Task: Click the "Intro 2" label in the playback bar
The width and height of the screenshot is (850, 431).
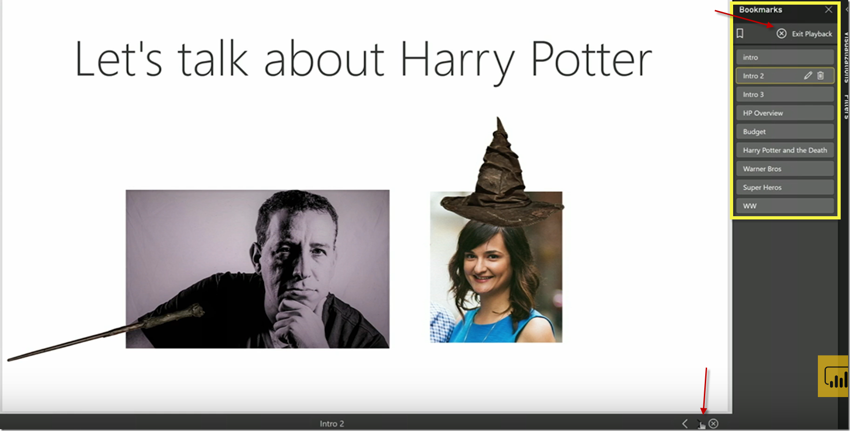Action: pos(332,424)
